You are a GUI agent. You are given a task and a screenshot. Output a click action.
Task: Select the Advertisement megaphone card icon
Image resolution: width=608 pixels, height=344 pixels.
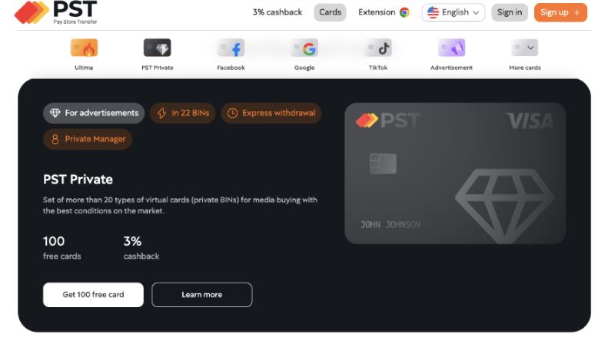point(451,48)
